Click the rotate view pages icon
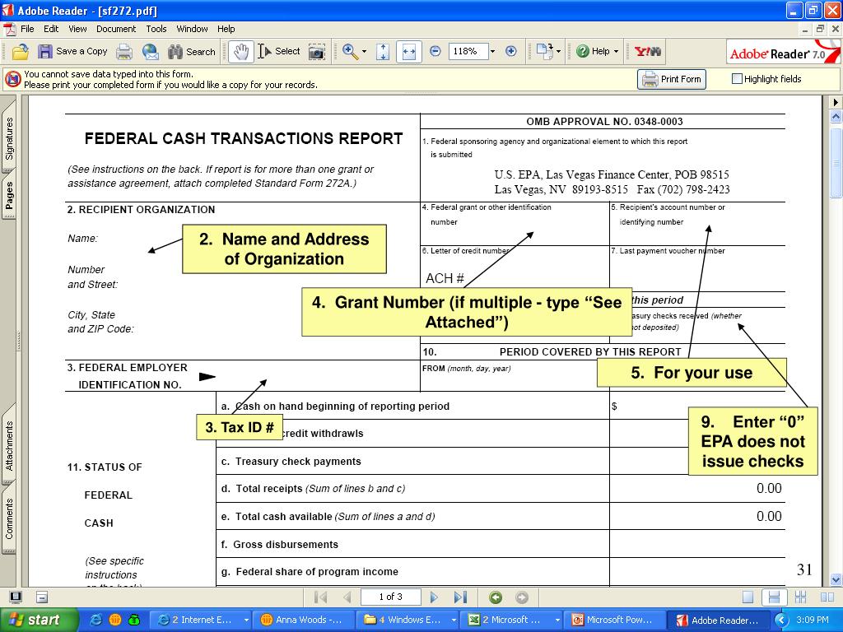The image size is (843, 632). pyautogui.click(x=545, y=52)
